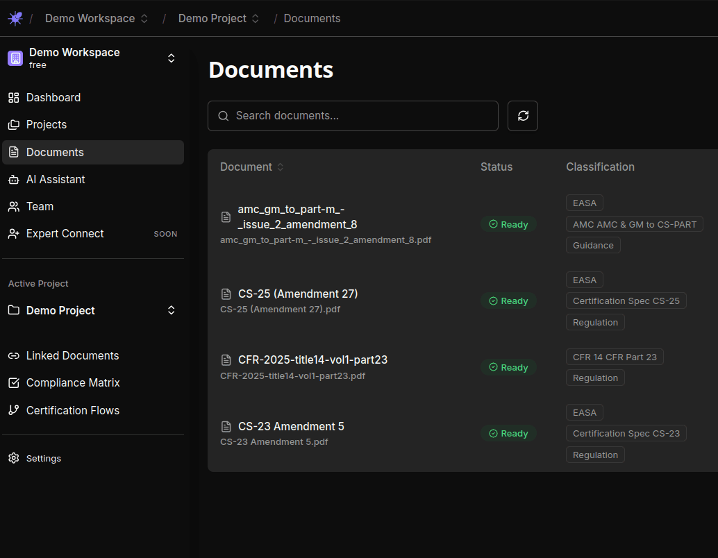
Task: Click the refresh documents button
Action: [x=522, y=116]
